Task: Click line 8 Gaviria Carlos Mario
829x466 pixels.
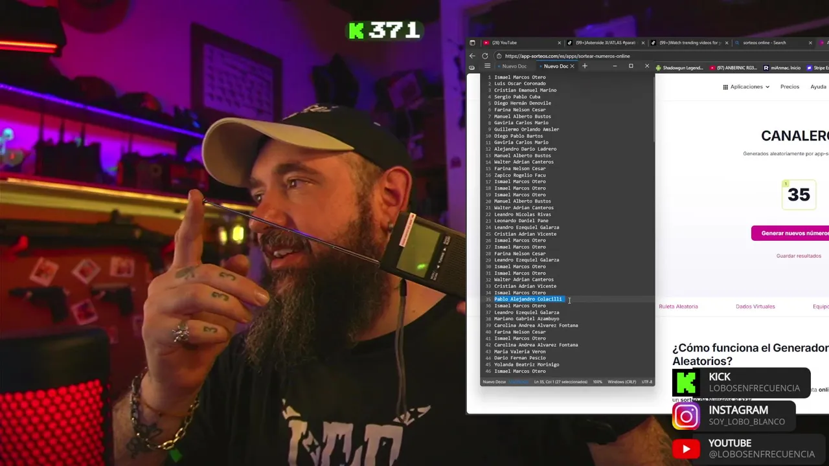Action: (521, 122)
